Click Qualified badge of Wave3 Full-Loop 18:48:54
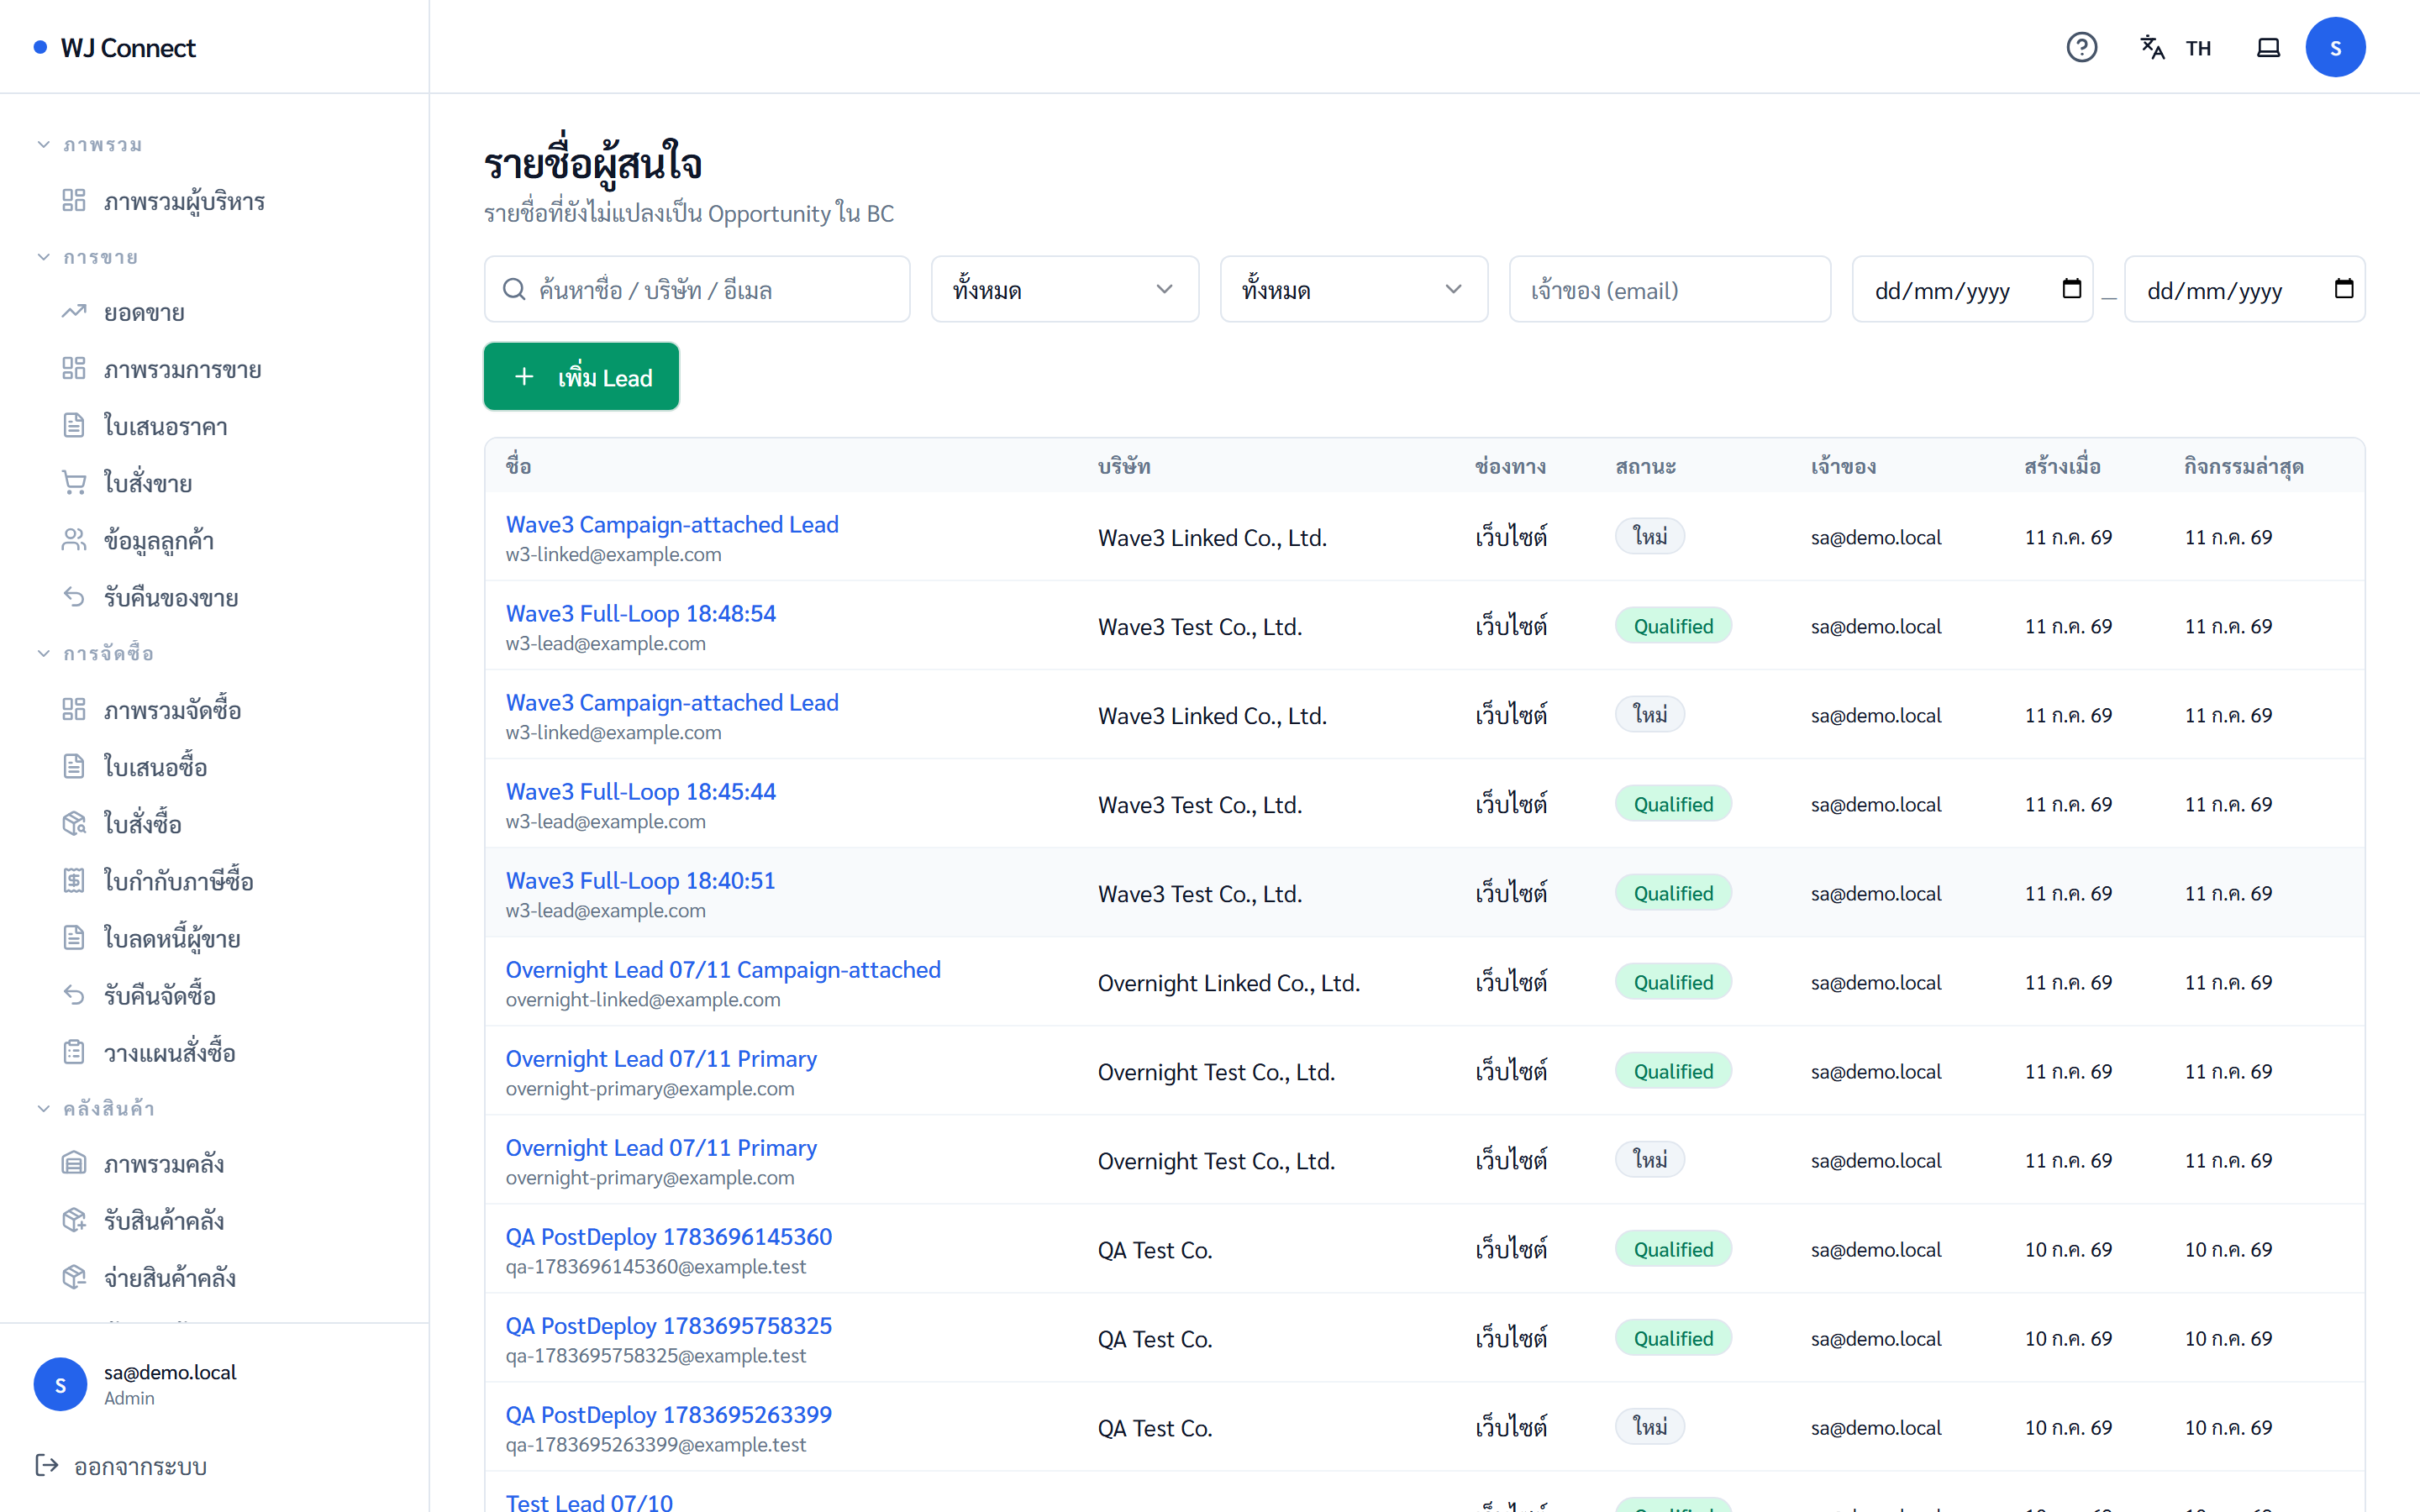This screenshot has width=2420, height=1512. click(x=1673, y=626)
